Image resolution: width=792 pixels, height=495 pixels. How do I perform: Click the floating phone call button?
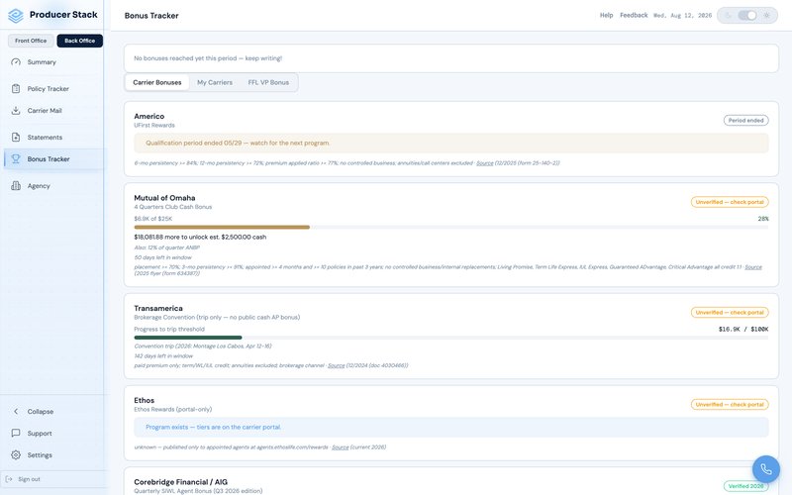coord(765,469)
